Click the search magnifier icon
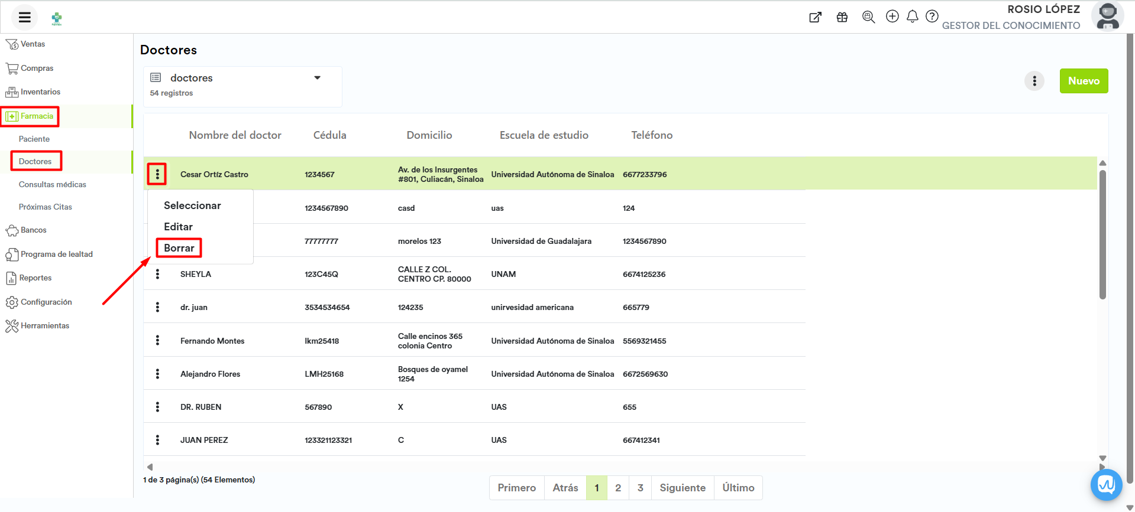This screenshot has height=512, width=1135. (x=868, y=17)
